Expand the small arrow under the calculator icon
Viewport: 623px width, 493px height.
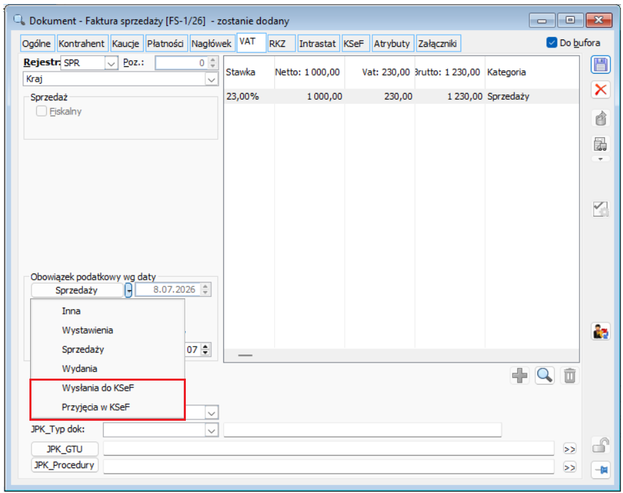(600, 159)
